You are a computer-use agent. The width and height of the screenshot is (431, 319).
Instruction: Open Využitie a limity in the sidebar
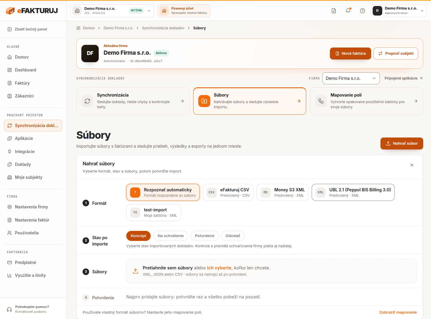[x=33, y=275]
